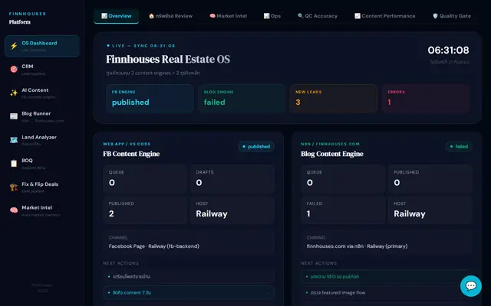This screenshot has width=491, height=306.
Task: Go to CRM lead pipeline
Action: click(42, 70)
